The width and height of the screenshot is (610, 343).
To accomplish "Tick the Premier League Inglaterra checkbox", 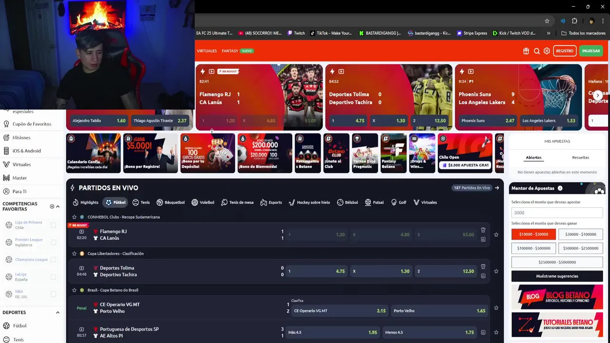I will tap(53, 242).
